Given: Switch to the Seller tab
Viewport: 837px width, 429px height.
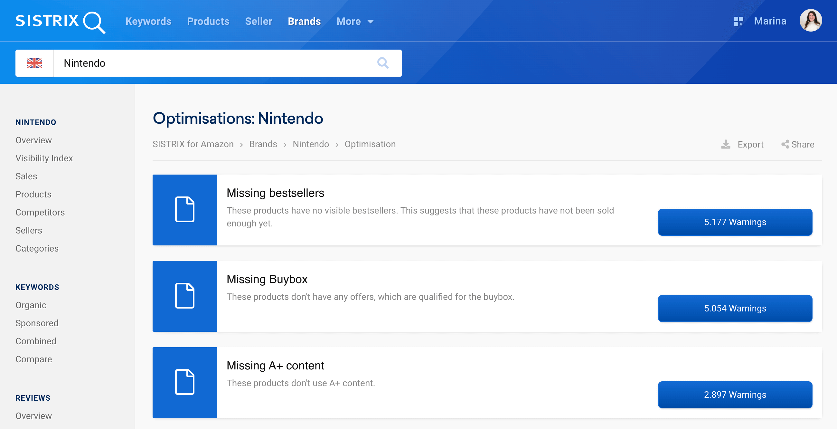Looking at the screenshot, I should click(x=258, y=22).
